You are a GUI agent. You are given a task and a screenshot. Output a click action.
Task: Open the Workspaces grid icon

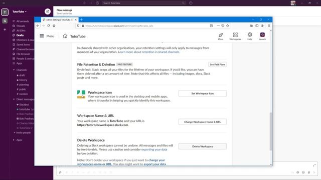click(x=235, y=36)
